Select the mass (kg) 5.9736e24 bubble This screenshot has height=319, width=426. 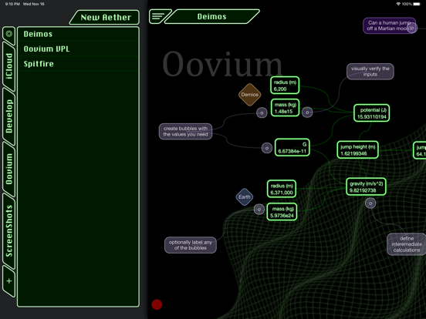click(x=282, y=212)
